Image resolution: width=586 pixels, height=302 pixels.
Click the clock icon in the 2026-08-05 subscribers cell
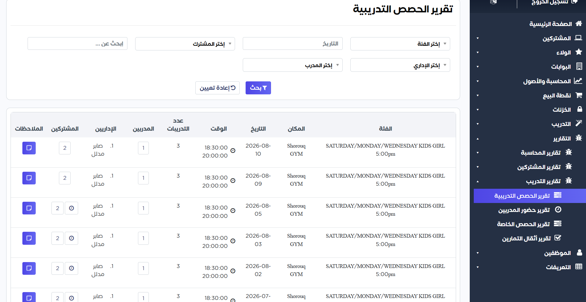[x=71, y=208]
